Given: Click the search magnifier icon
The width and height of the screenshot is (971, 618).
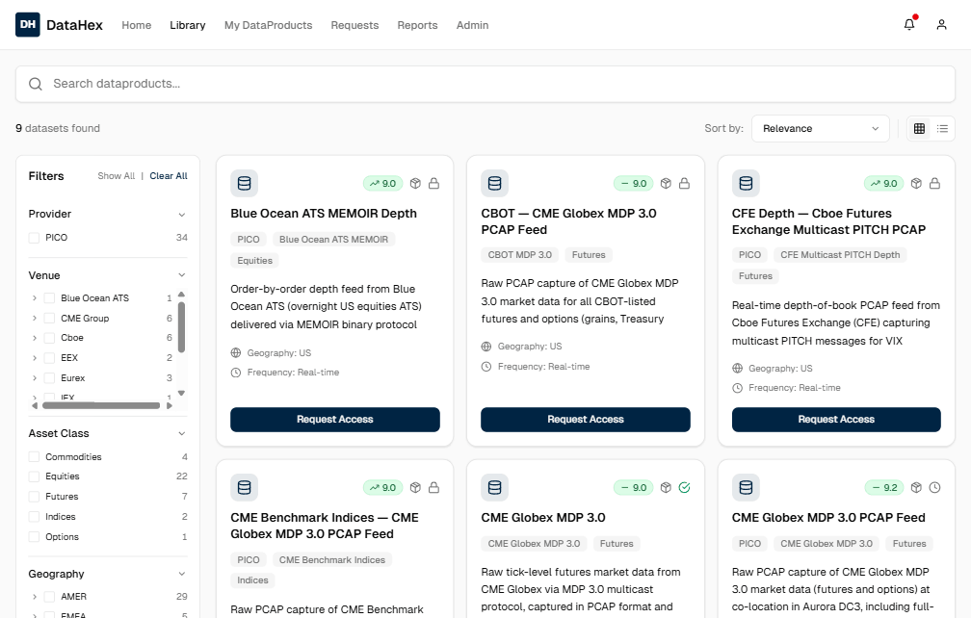Looking at the screenshot, I should tap(36, 84).
